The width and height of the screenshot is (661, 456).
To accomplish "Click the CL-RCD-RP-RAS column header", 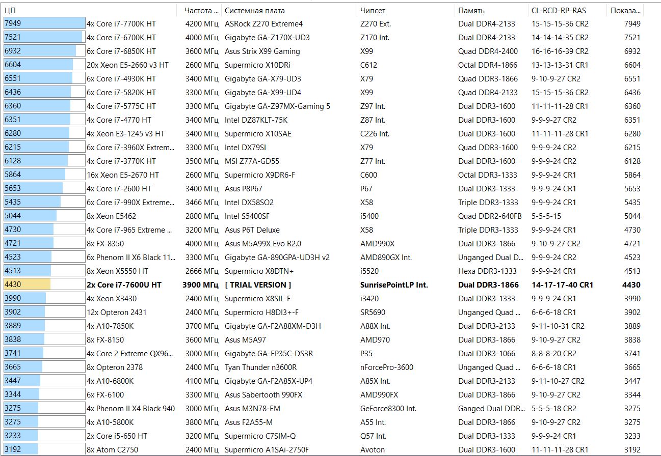I will (568, 10).
